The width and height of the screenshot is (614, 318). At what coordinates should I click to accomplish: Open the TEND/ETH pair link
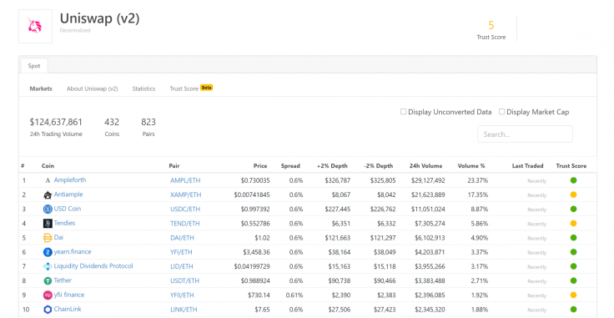185,224
